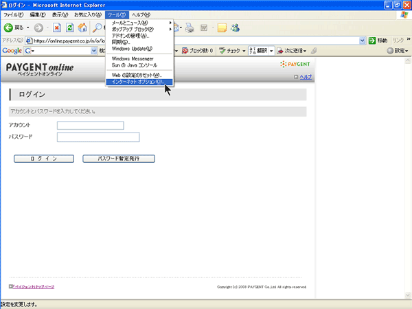This screenshot has height=309, width=412.
Task: Expand the Check button dropdown arrow
Action: coord(244,50)
